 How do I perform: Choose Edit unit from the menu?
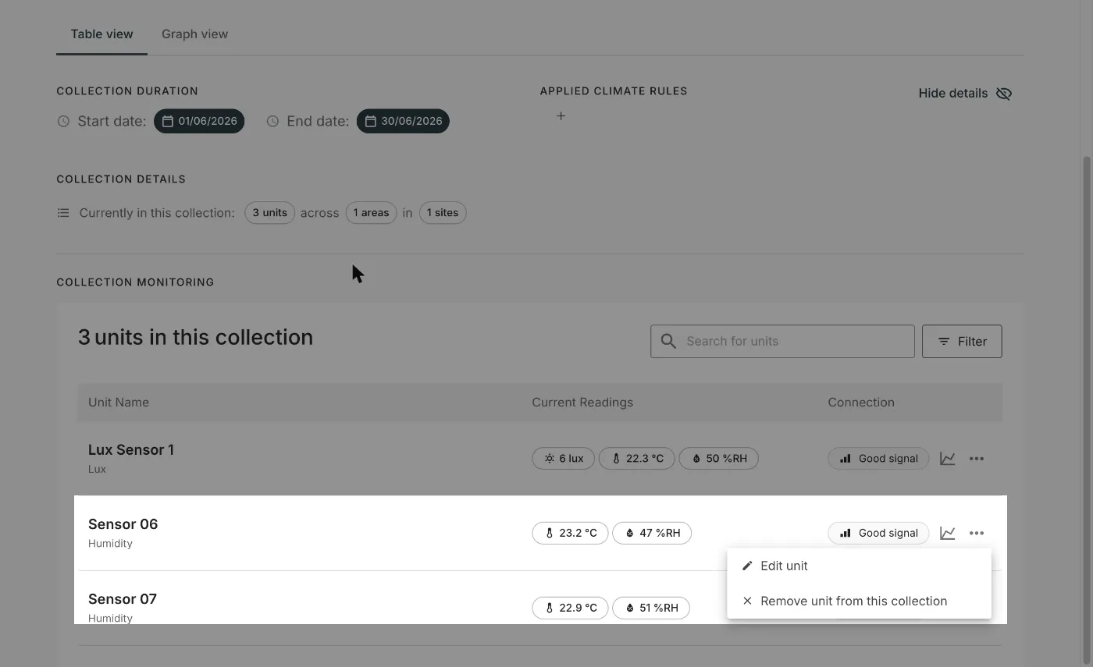[859, 566]
